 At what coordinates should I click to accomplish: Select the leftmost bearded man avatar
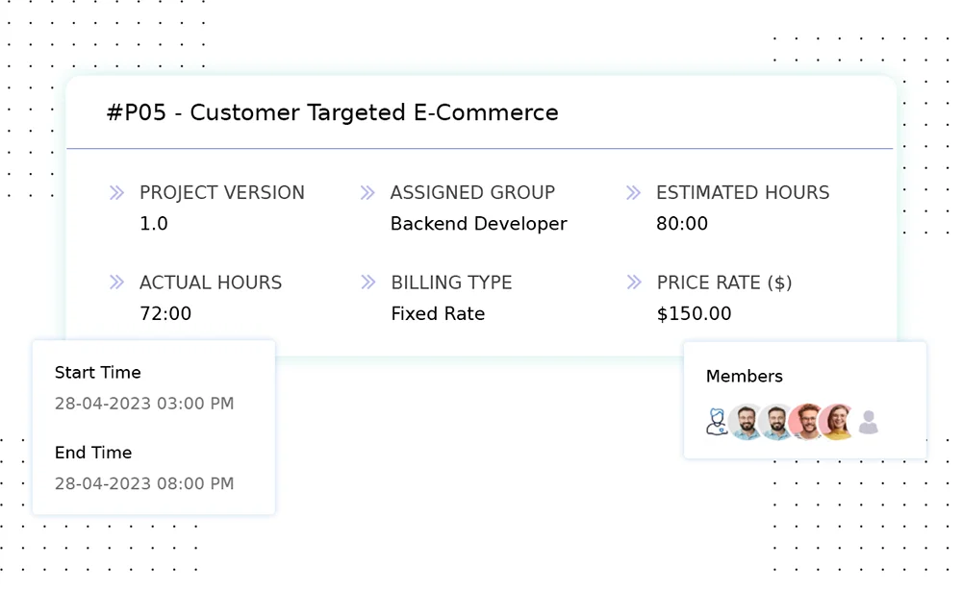pos(746,422)
